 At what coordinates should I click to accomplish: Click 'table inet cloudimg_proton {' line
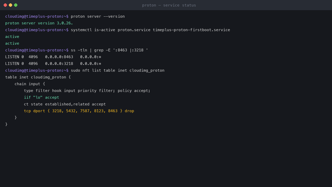click(38, 77)
